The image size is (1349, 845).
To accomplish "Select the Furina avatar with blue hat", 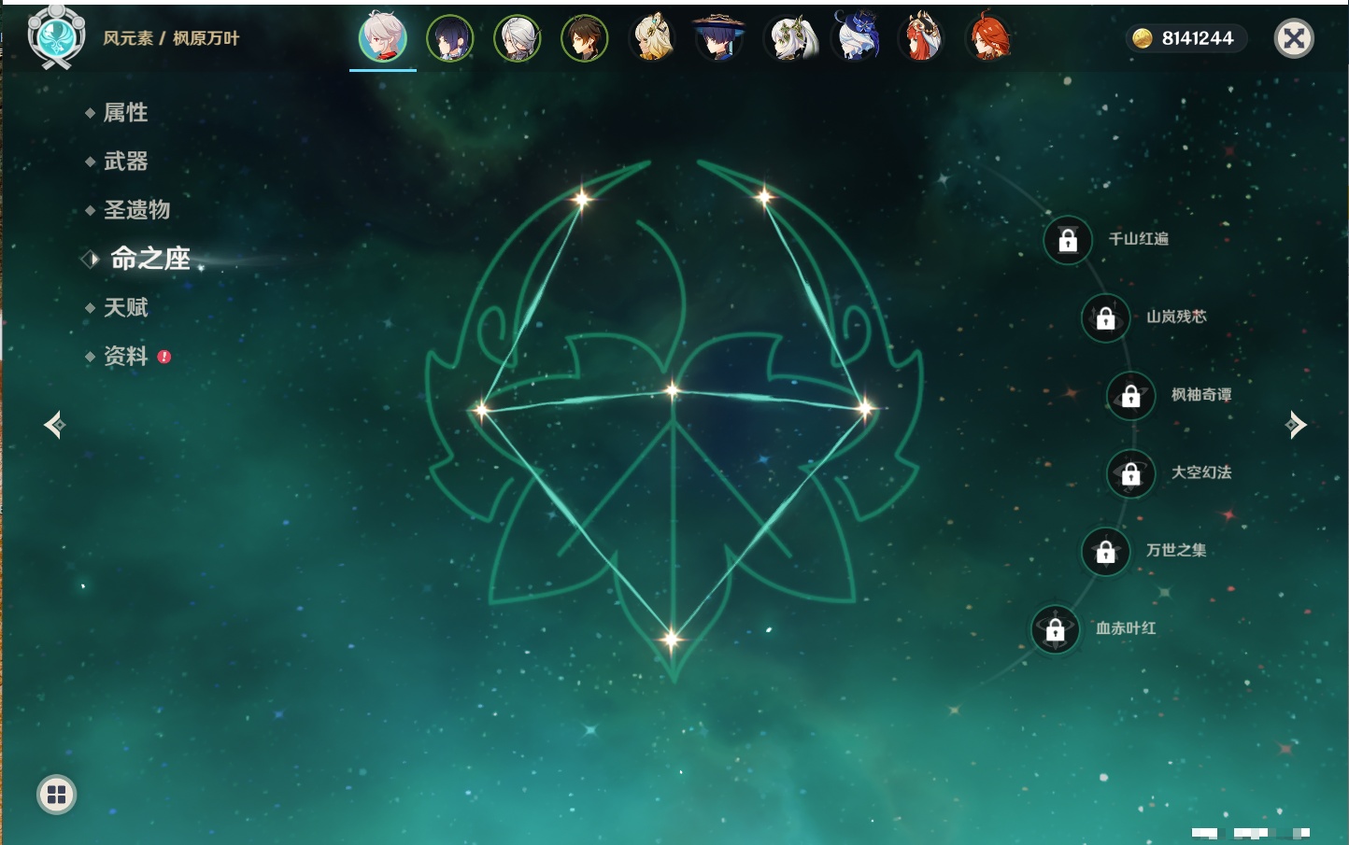I will (856, 36).
